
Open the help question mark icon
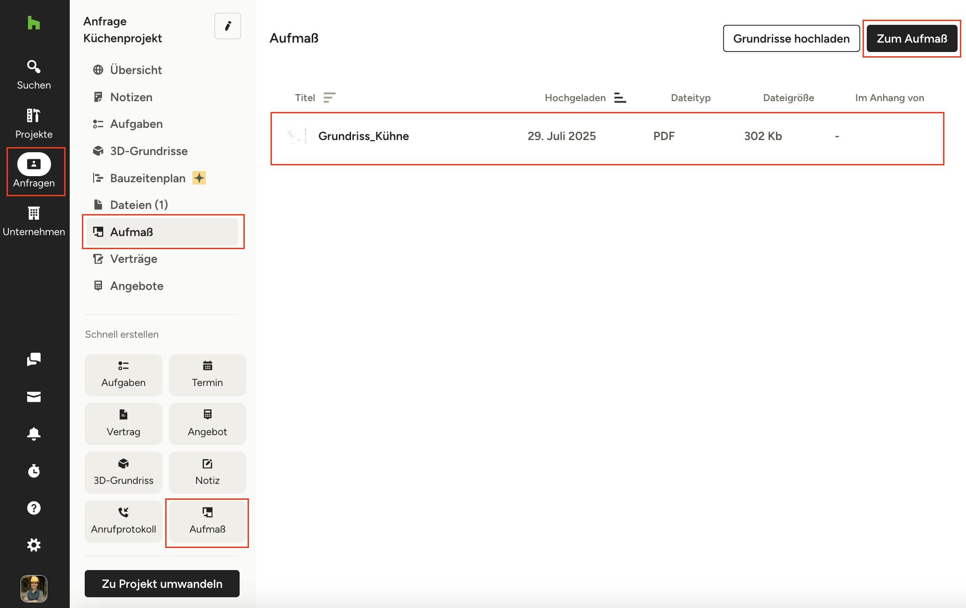point(34,508)
